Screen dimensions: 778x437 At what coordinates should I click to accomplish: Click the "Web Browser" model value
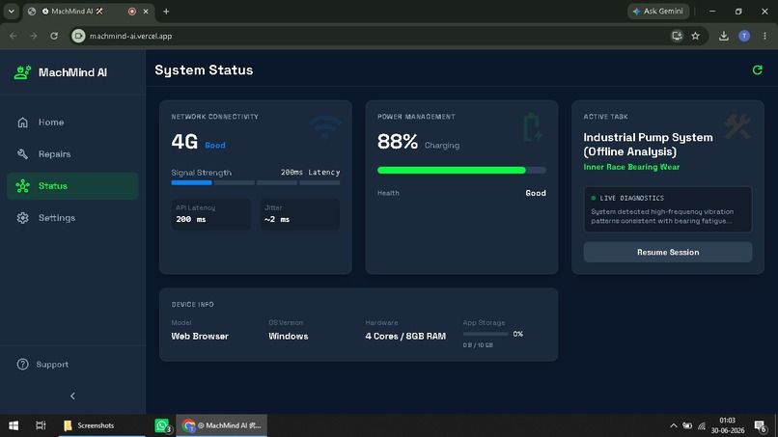(x=200, y=336)
